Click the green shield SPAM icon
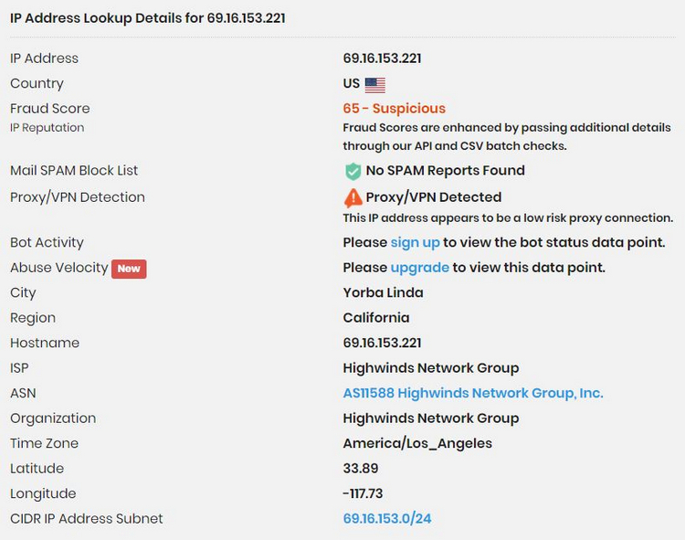This screenshot has height=540, width=685. (x=353, y=171)
